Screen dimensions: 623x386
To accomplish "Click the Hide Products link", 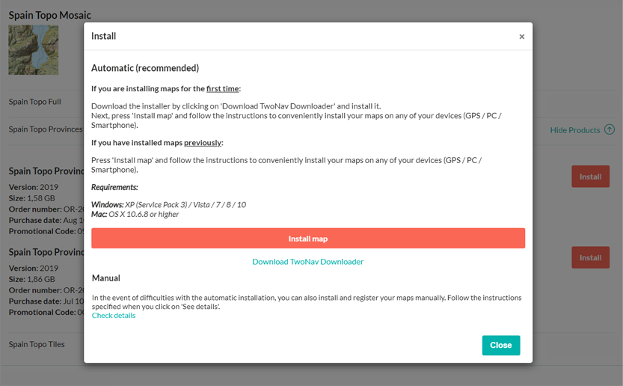I will click(x=574, y=130).
